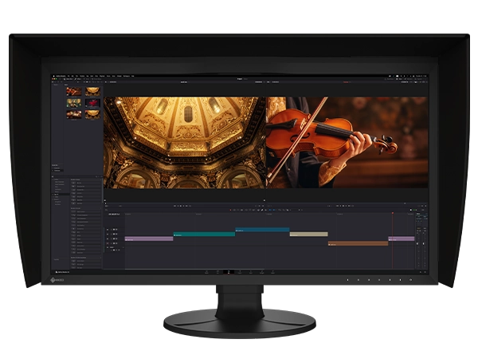Solo the audio track in the track header
The image size is (478, 359).
pos(116,250)
